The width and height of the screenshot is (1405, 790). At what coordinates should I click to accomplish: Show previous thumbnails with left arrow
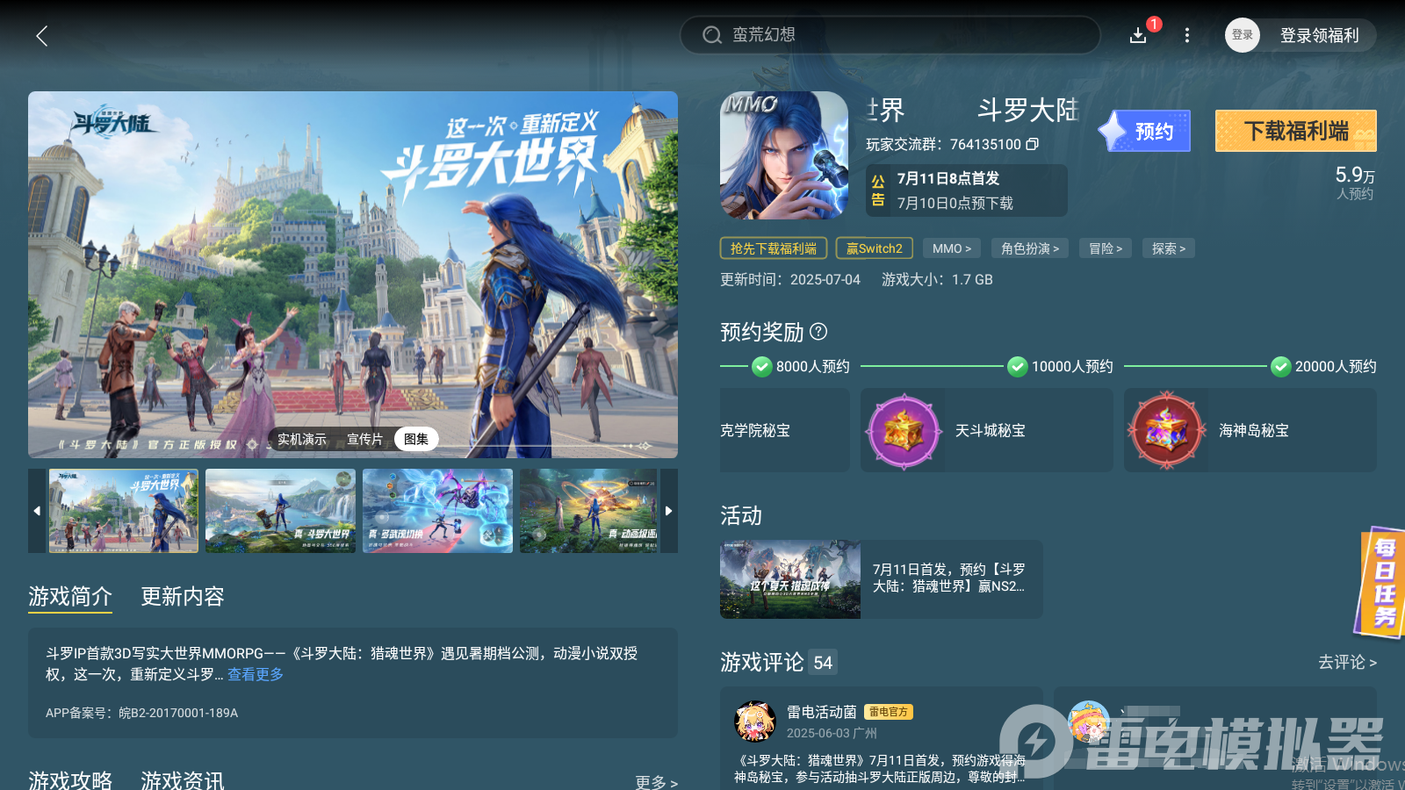coord(37,511)
